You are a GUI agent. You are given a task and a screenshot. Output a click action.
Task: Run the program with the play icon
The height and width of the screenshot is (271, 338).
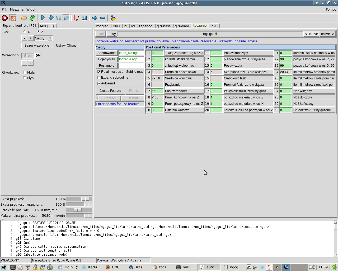click(43, 18)
